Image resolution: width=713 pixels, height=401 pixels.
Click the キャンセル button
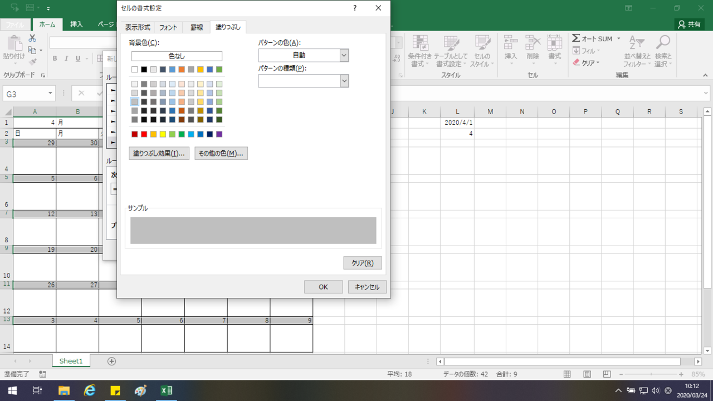point(367,287)
